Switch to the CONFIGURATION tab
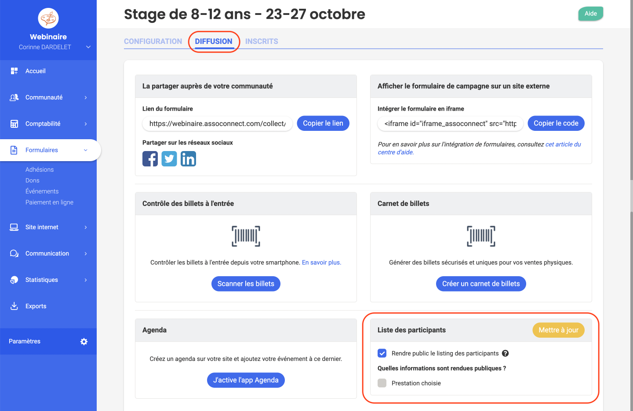 (153, 41)
